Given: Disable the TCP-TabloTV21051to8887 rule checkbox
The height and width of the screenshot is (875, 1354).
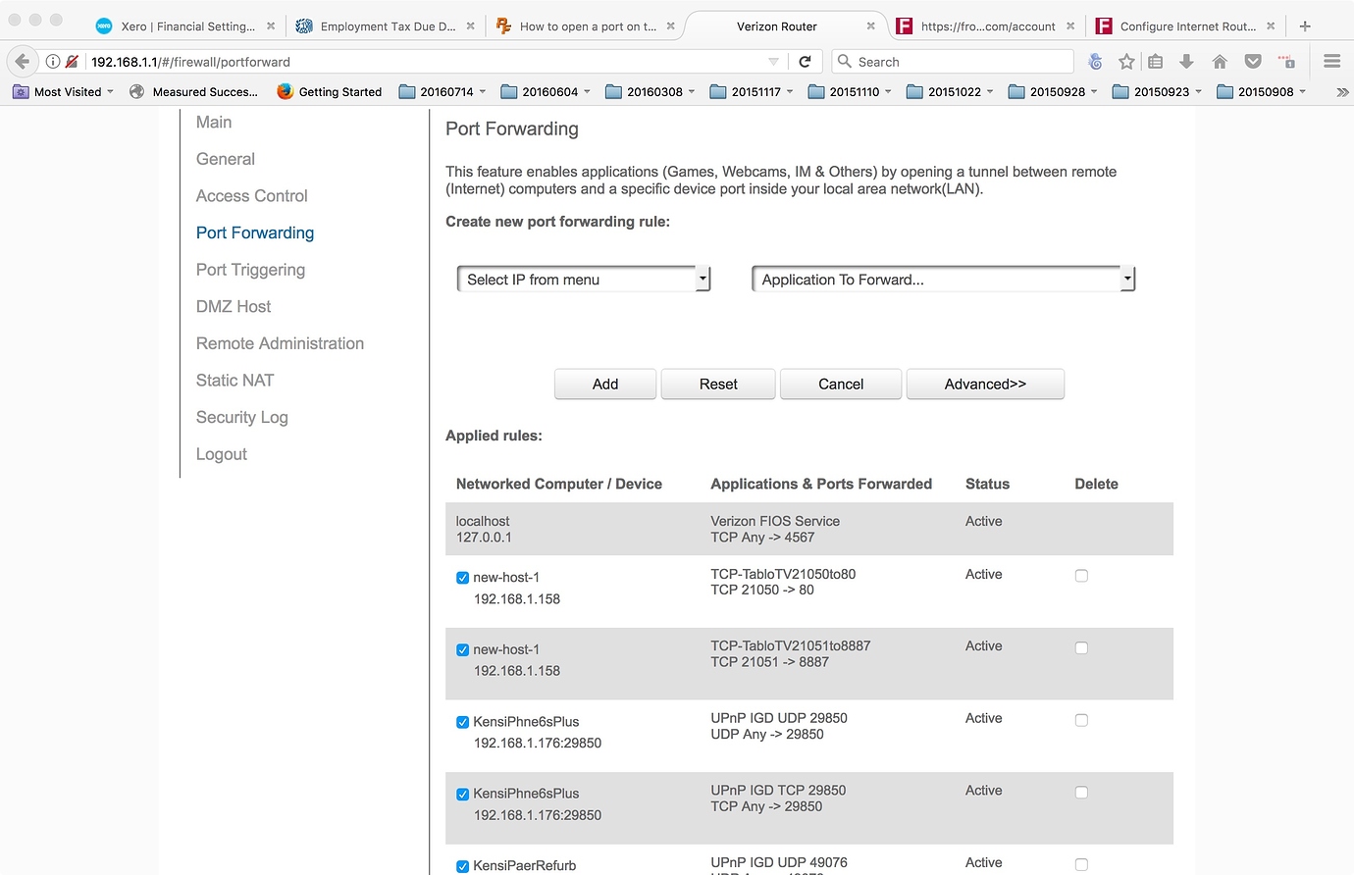Looking at the screenshot, I should tap(462, 650).
